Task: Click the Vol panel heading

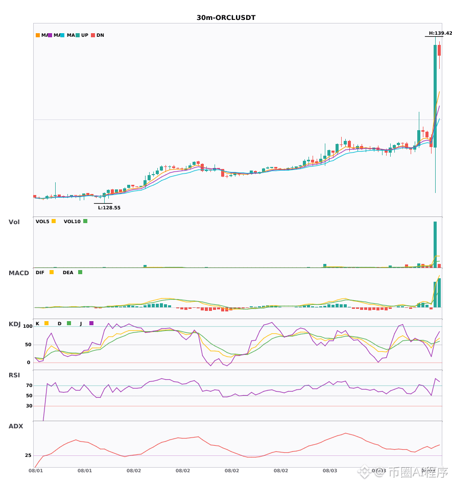Action: coord(14,222)
